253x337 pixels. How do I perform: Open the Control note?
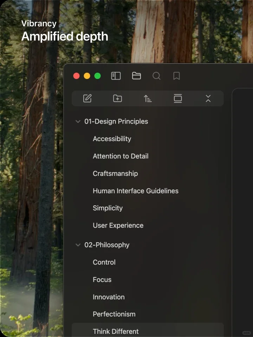(x=104, y=262)
